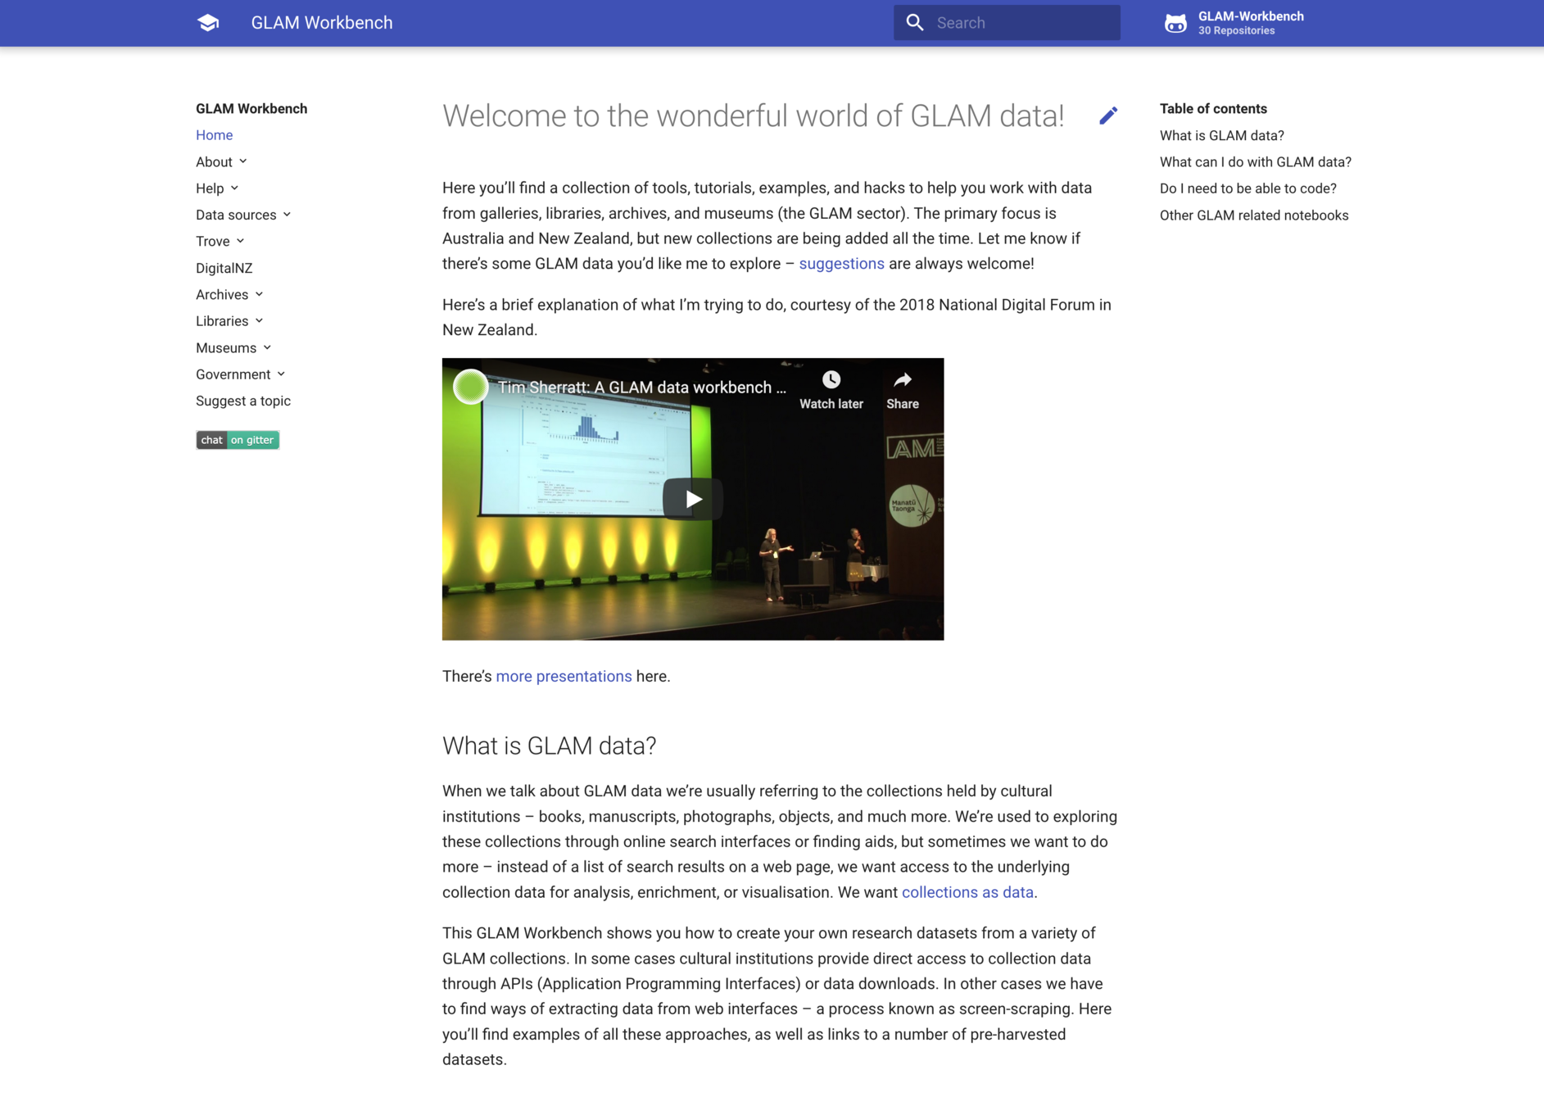
Task: Expand the Trove section chevron
Action: (240, 241)
